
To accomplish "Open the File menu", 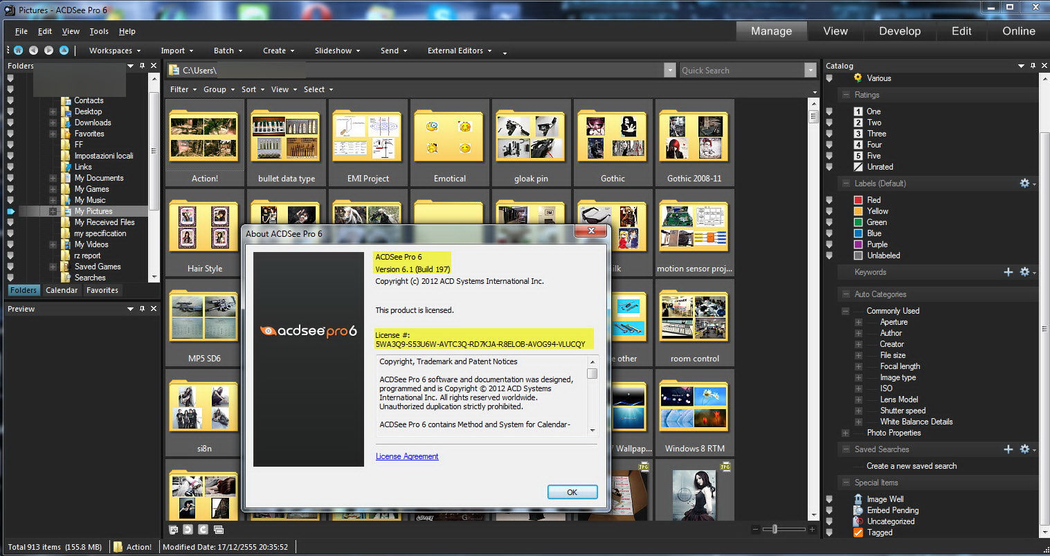I will tap(21, 31).
